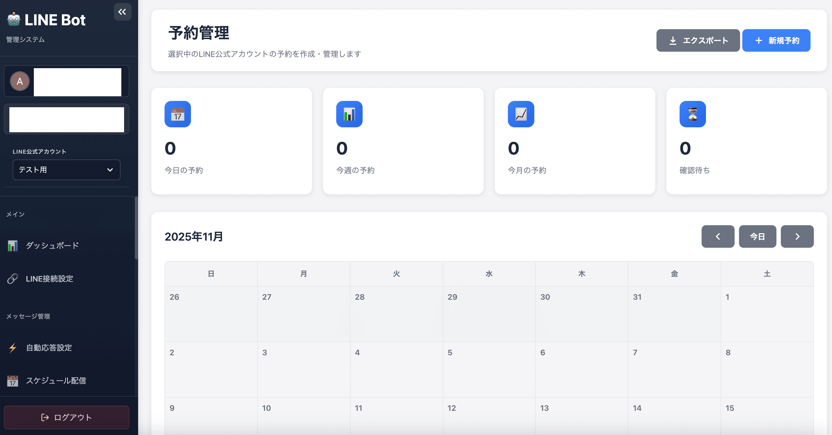Open LINE接続設定 via the link icon
The width and height of the screenshot is (832, 435).
coord(13,279)
